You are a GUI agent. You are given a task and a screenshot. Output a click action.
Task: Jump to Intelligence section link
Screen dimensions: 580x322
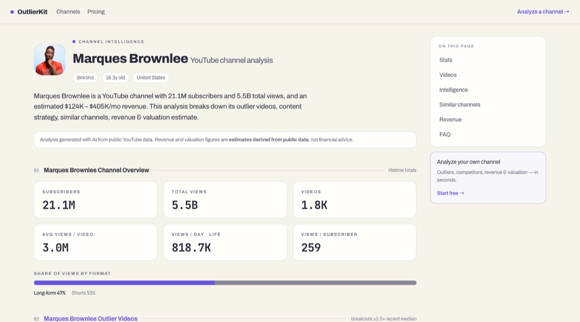coord(453,90)
